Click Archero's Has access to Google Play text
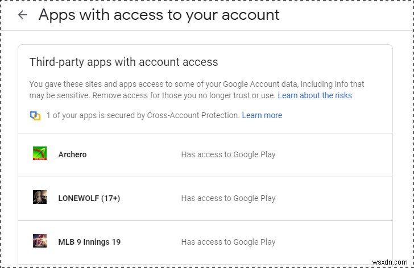The height and width of the screenshot is (268, 414). pyautogui.click(x=228, y=154)
